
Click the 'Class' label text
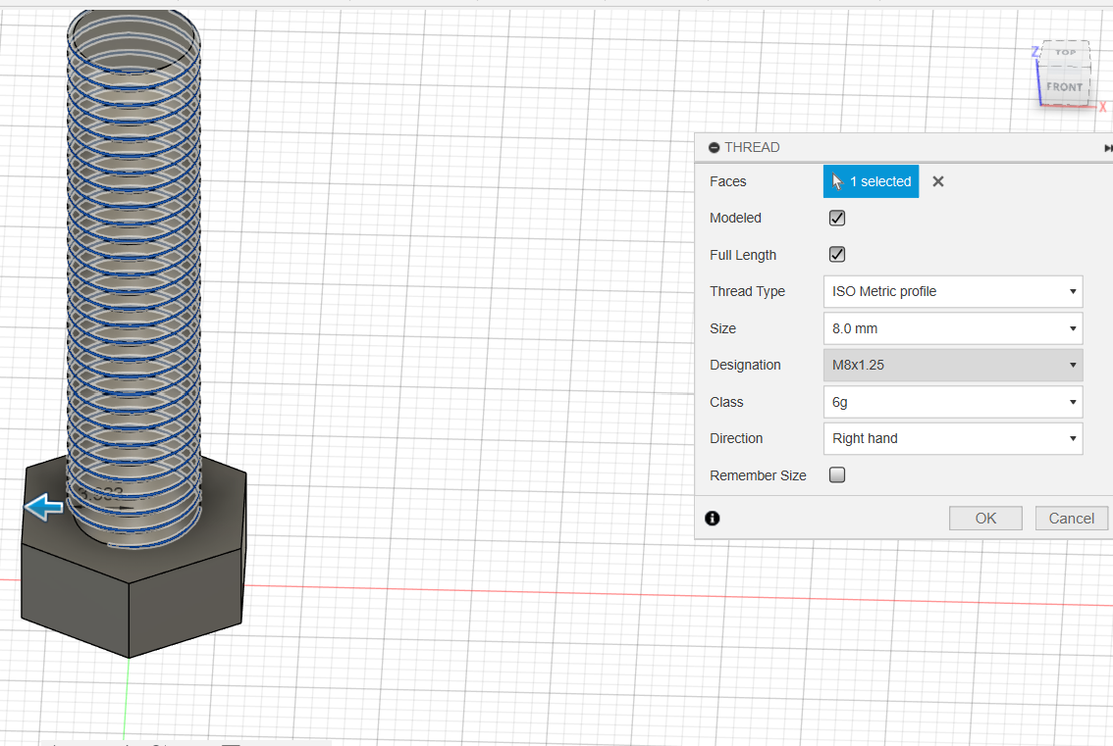coord(726,402)
